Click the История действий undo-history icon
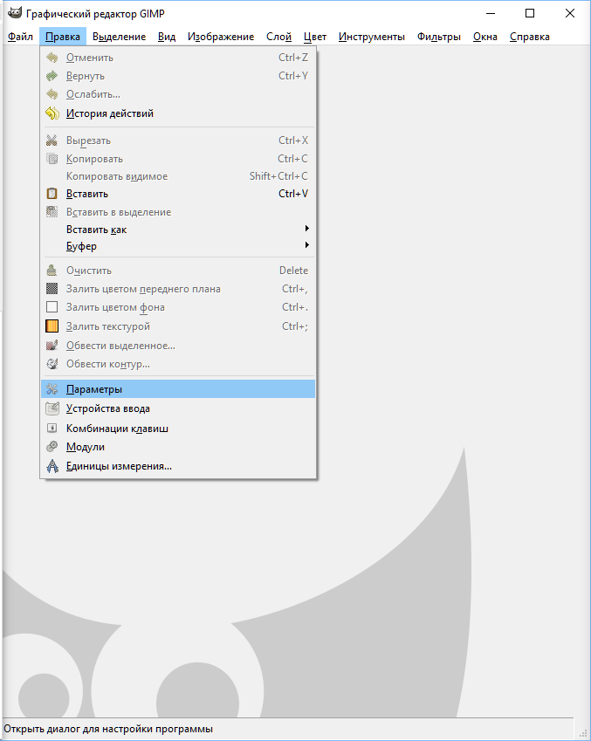The width and height of the screenshot is (591, 741). coord(52,113)
